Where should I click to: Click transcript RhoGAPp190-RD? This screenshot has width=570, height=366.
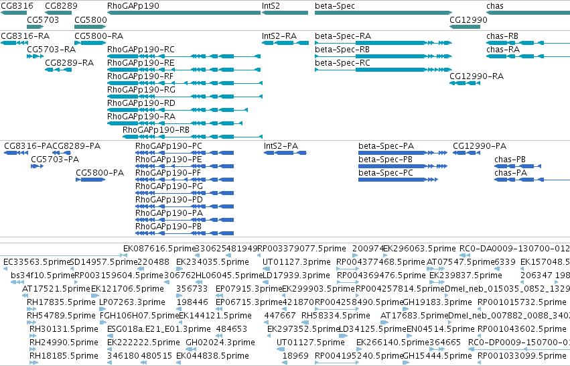coord(177,110)
